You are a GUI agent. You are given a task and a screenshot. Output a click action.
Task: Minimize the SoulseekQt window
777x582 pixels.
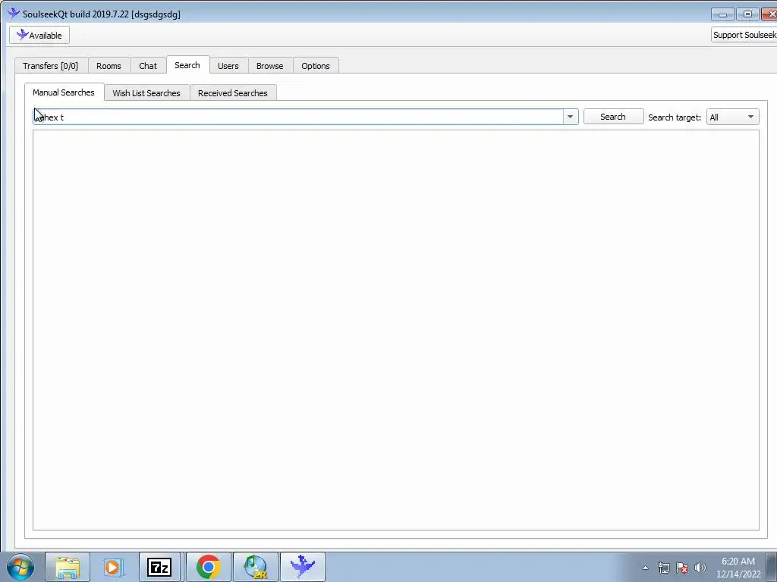pyautogui.click(x=722, y=14)
